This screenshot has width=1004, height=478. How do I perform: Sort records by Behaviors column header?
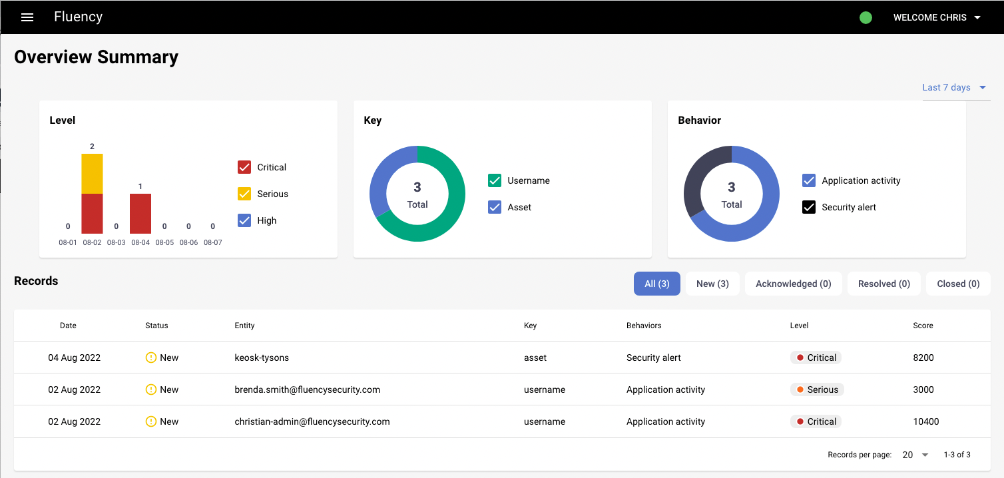644,326
